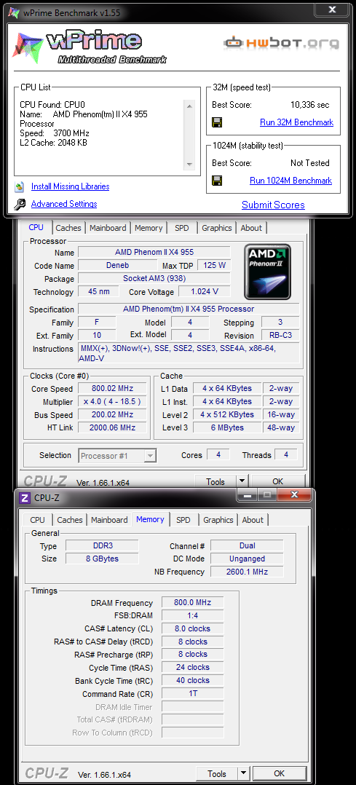Click the Cycle Time value 24 clocks

click(193, 668)
